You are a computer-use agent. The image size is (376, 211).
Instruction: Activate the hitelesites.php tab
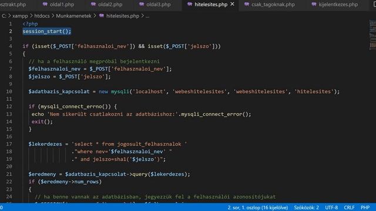click(x=210, y=4)
